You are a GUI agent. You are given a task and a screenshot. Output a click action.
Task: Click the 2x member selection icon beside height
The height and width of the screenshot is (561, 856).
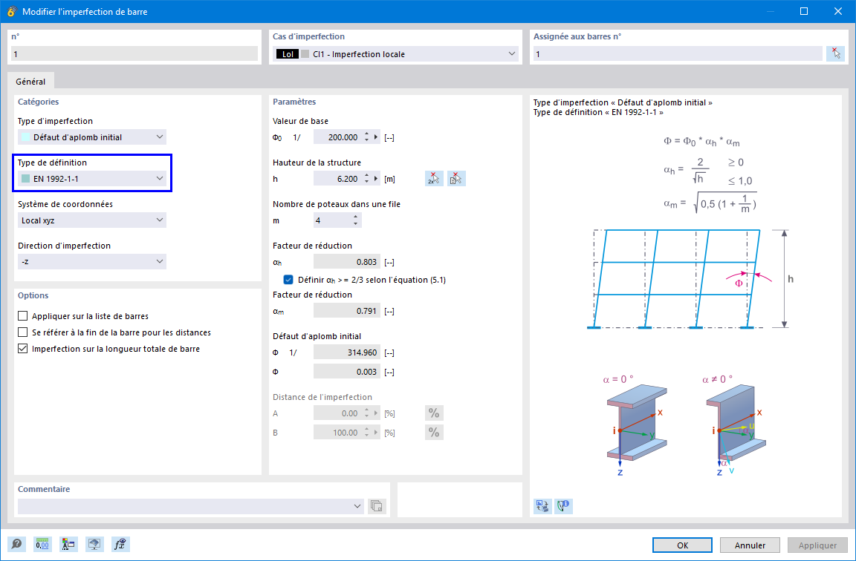pyautogui.click(x=434, y=179)
